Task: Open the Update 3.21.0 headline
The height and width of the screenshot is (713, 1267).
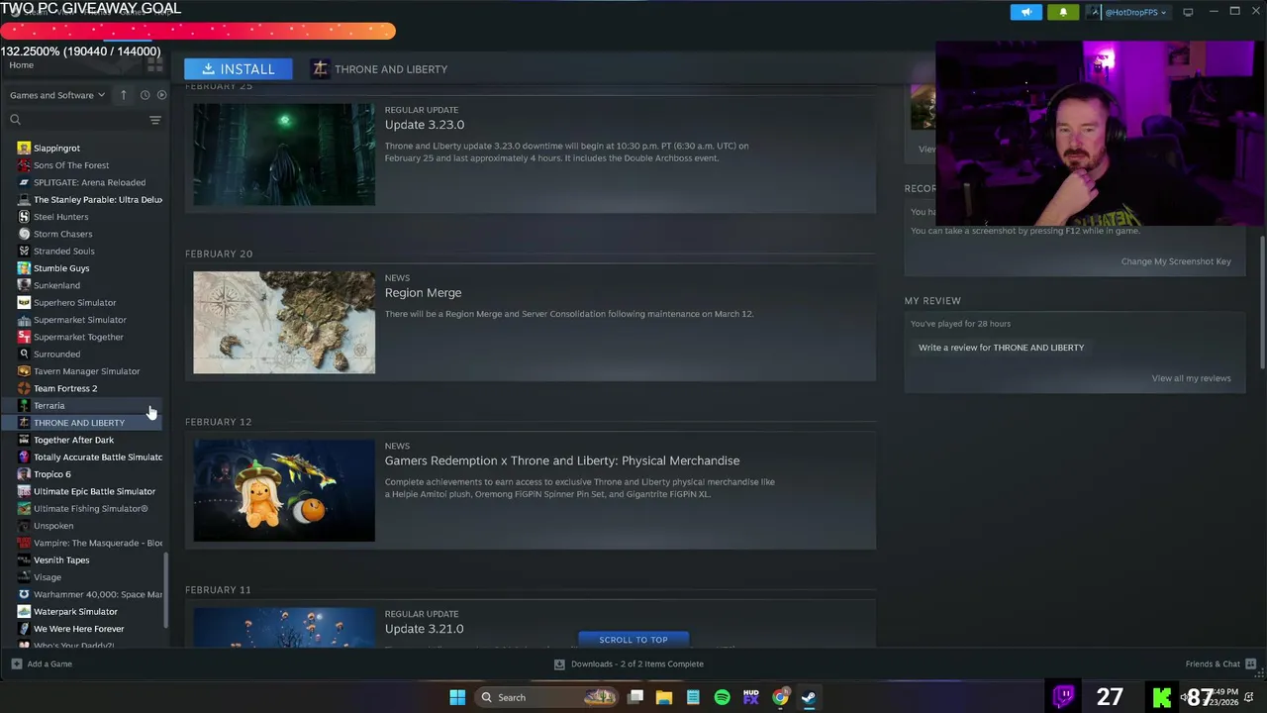Action: click(425, 629)
